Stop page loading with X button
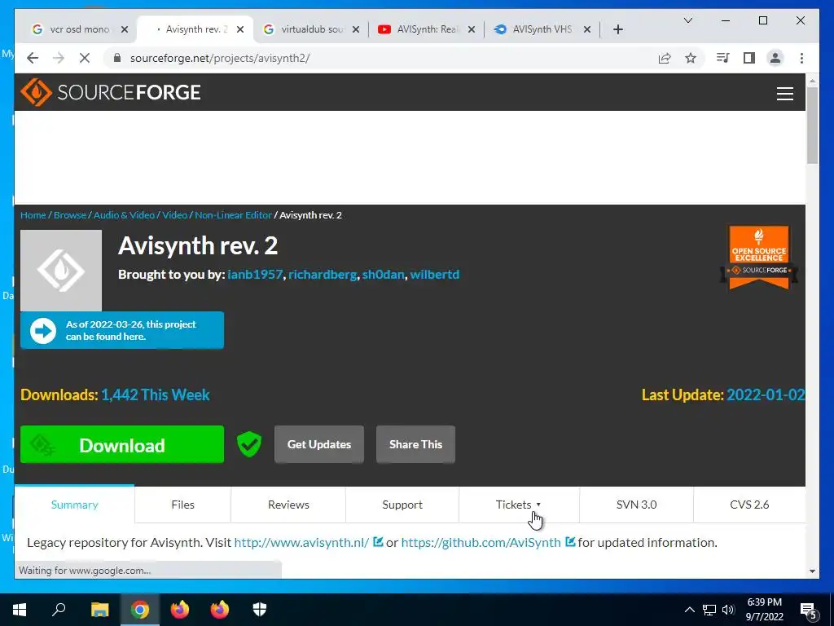 tap(85, 58)
